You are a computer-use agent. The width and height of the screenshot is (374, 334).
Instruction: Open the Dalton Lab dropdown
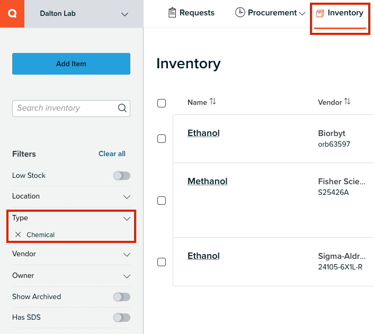click(84, 14)
